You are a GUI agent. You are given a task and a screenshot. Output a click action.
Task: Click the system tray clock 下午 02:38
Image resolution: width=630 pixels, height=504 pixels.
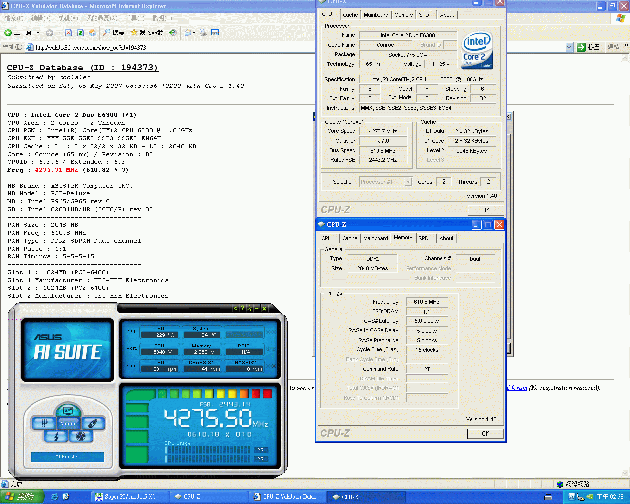click(610, 497)
